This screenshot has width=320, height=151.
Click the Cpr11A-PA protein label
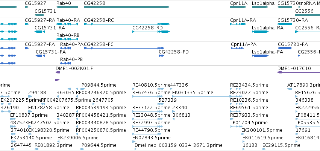pos(244,44)
